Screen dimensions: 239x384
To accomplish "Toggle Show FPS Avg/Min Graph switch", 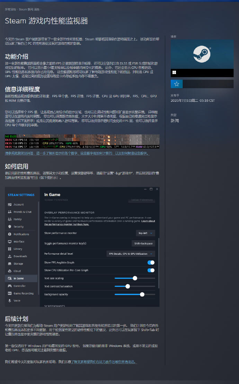I will point(151,263).
